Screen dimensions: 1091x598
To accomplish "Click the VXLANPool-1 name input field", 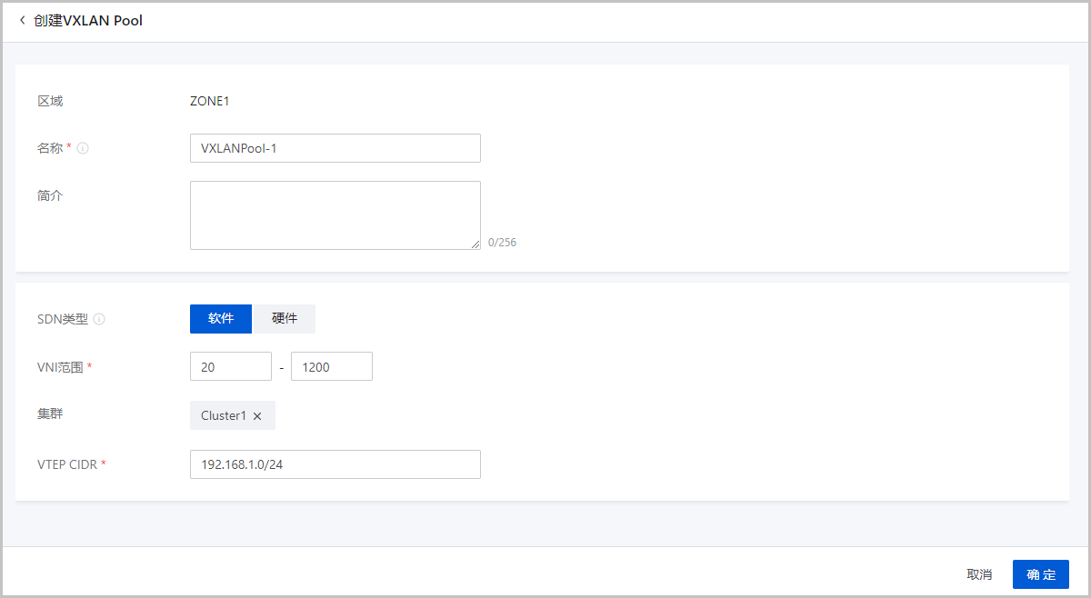I will tap(335, 148).
